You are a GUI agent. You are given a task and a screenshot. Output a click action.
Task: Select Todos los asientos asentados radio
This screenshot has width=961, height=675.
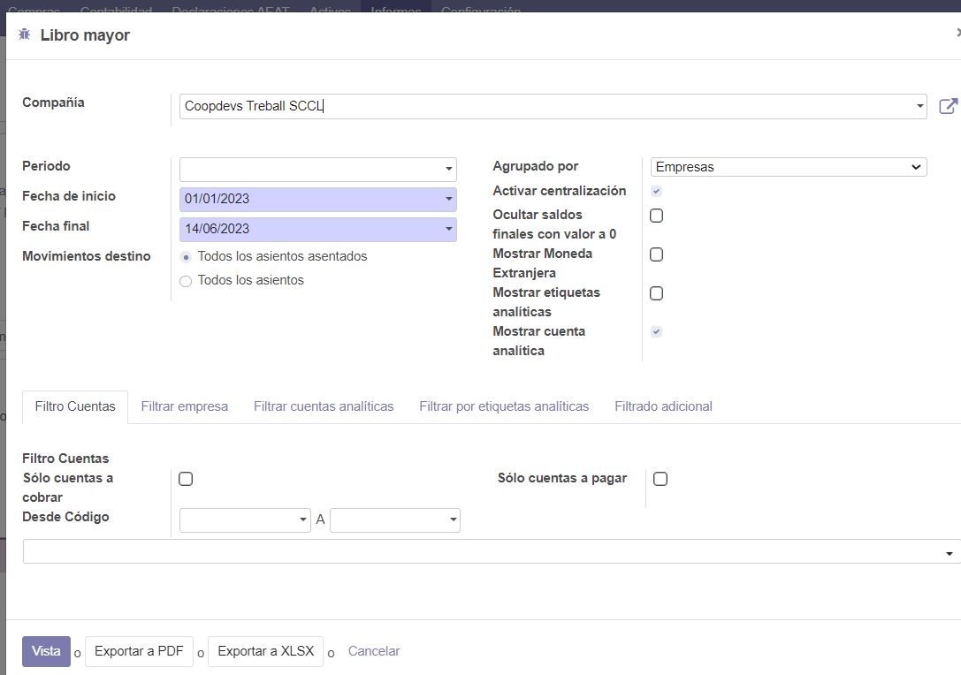click(186, 257)
